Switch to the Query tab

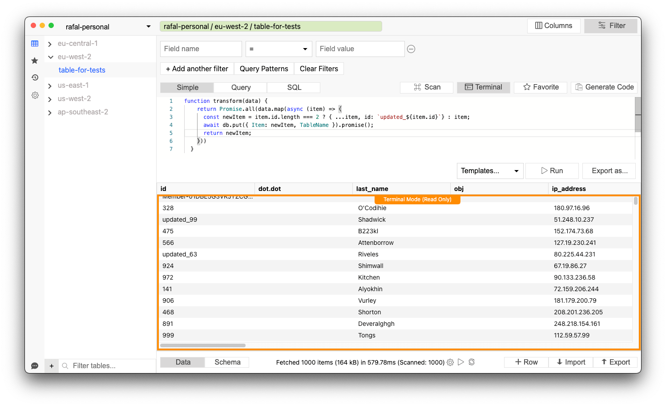point(241,88)
